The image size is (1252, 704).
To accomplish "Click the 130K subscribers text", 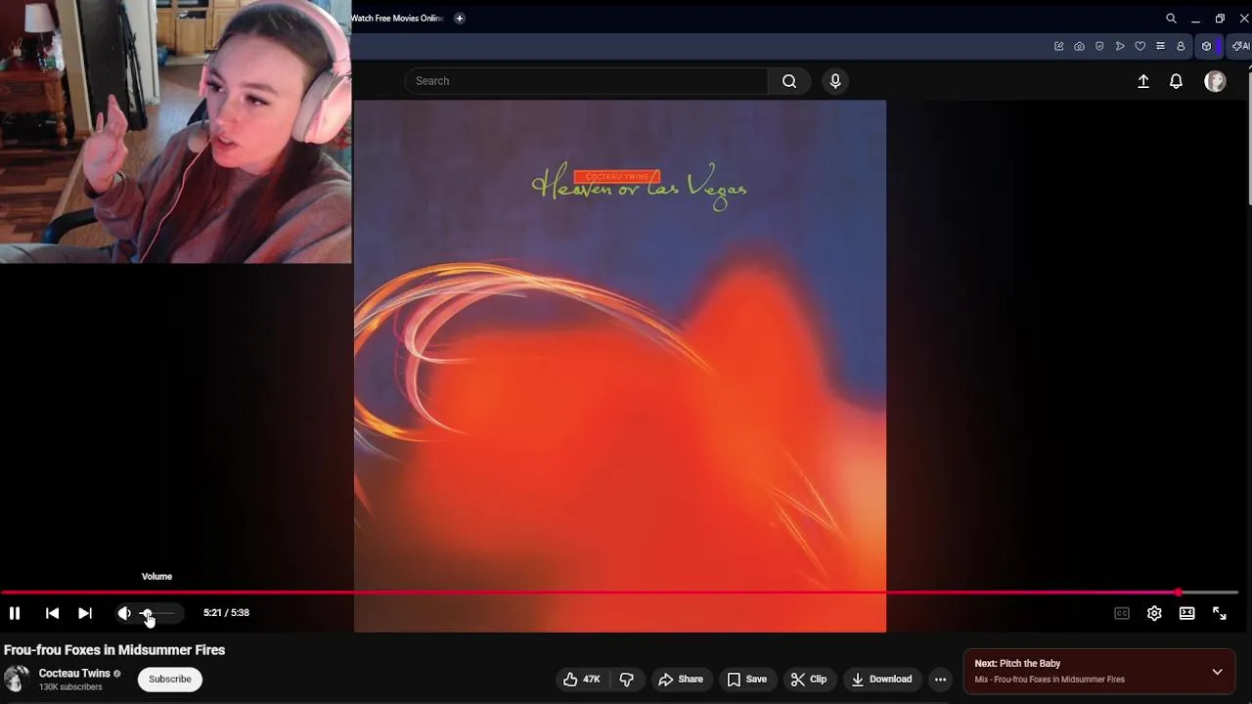I will tap(70, 687).
